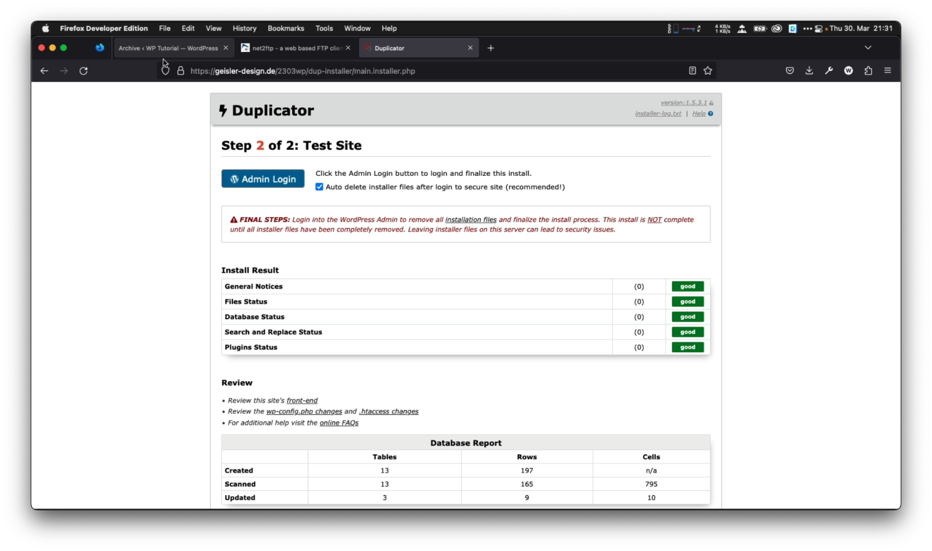The image size is (932, 551).
Task: Click the mountain-shaped menu bar icon
Action: [742, 28]
